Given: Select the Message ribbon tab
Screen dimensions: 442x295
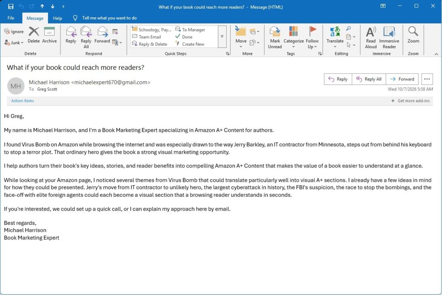Looking at the screenshot, I should coord(35,18).
